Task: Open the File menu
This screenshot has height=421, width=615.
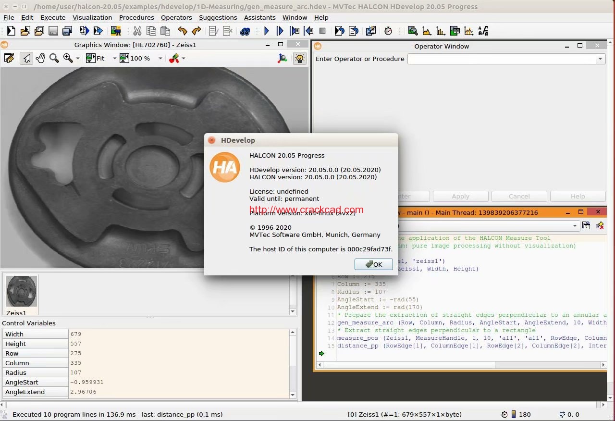Action: pos(9,17)
